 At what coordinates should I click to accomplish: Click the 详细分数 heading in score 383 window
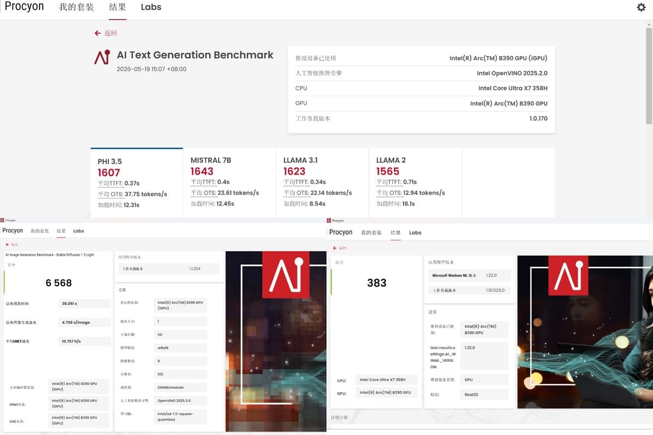click(x=339, y=418)
